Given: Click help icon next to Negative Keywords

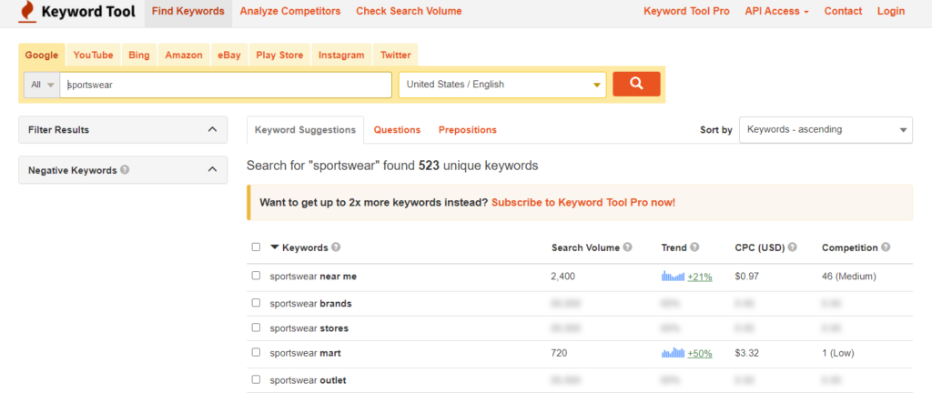Looking at the screenshot, I should coord(124,170).
